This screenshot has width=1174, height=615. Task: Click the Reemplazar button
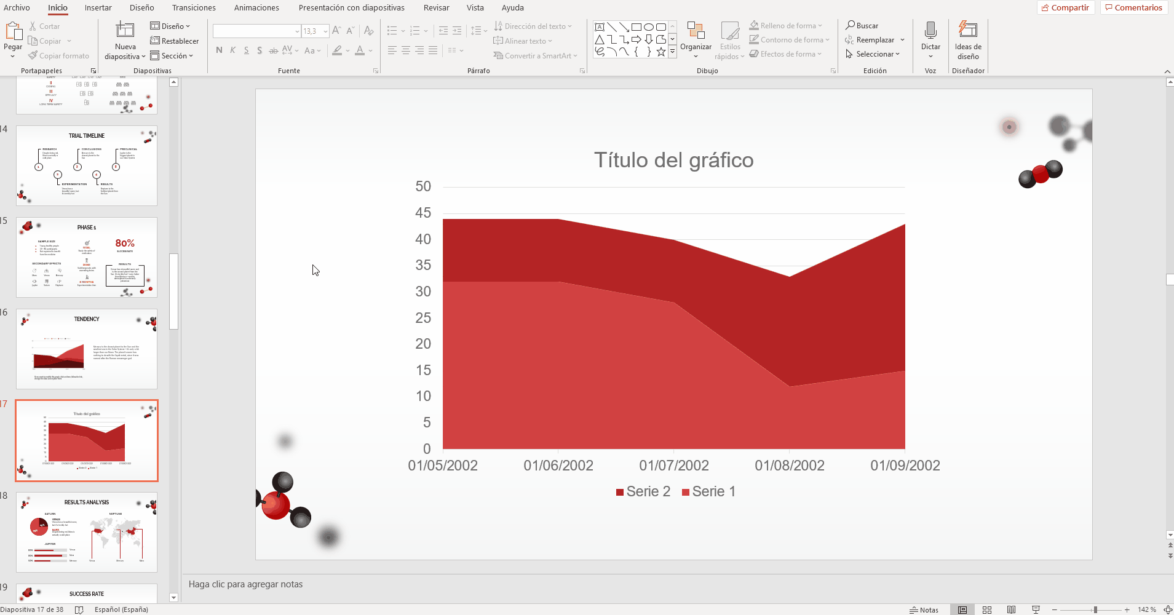(870, 39)
